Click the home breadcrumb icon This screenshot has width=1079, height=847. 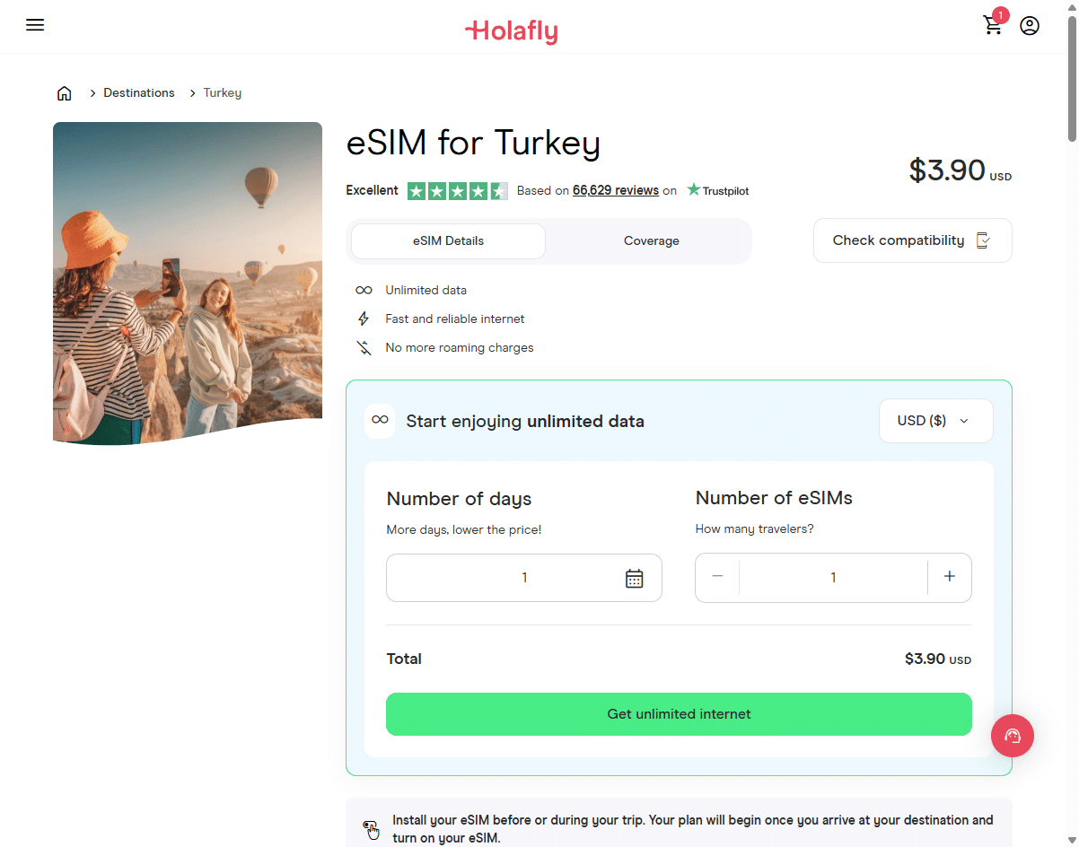pyautogui.click(x=64, y=92)
